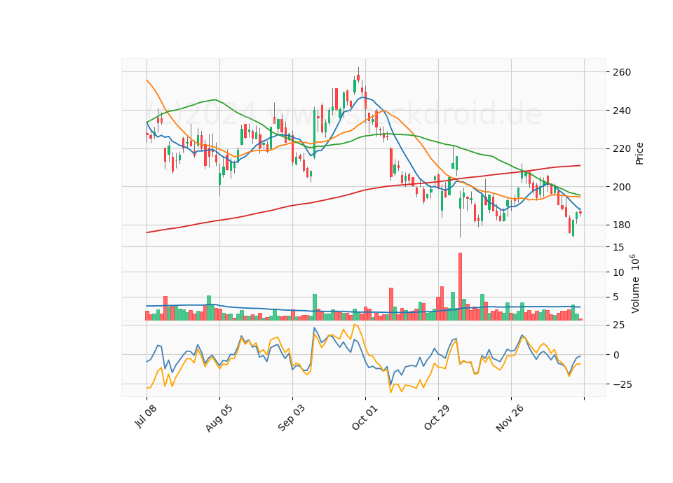This screenshot has height=483, width=673.
Task: Click the 25 oscillator axis label
Action: pyautogui.click(x=619, y=325)
